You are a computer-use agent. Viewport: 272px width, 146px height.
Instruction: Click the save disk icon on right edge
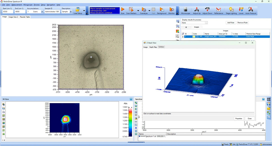pyautogui.click(x=269, y=104)
